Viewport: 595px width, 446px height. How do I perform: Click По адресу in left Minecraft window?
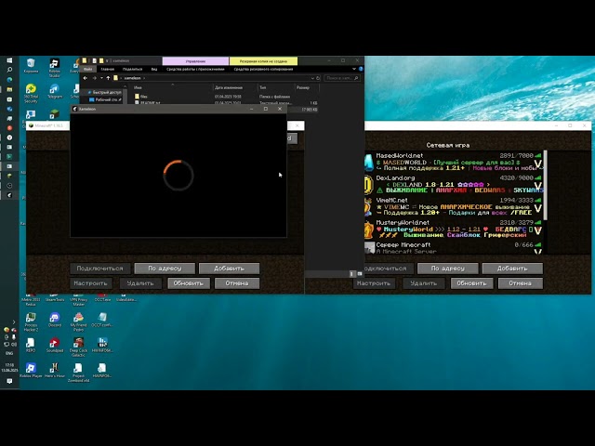click(165, 269)
